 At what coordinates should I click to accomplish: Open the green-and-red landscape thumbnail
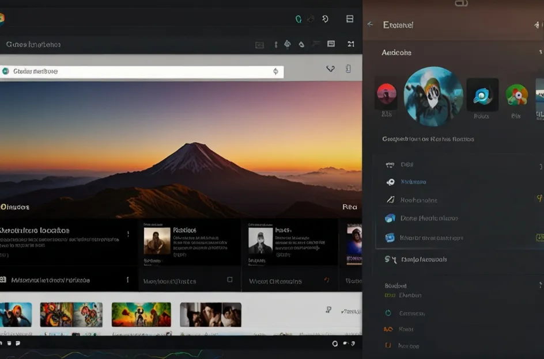141,315
